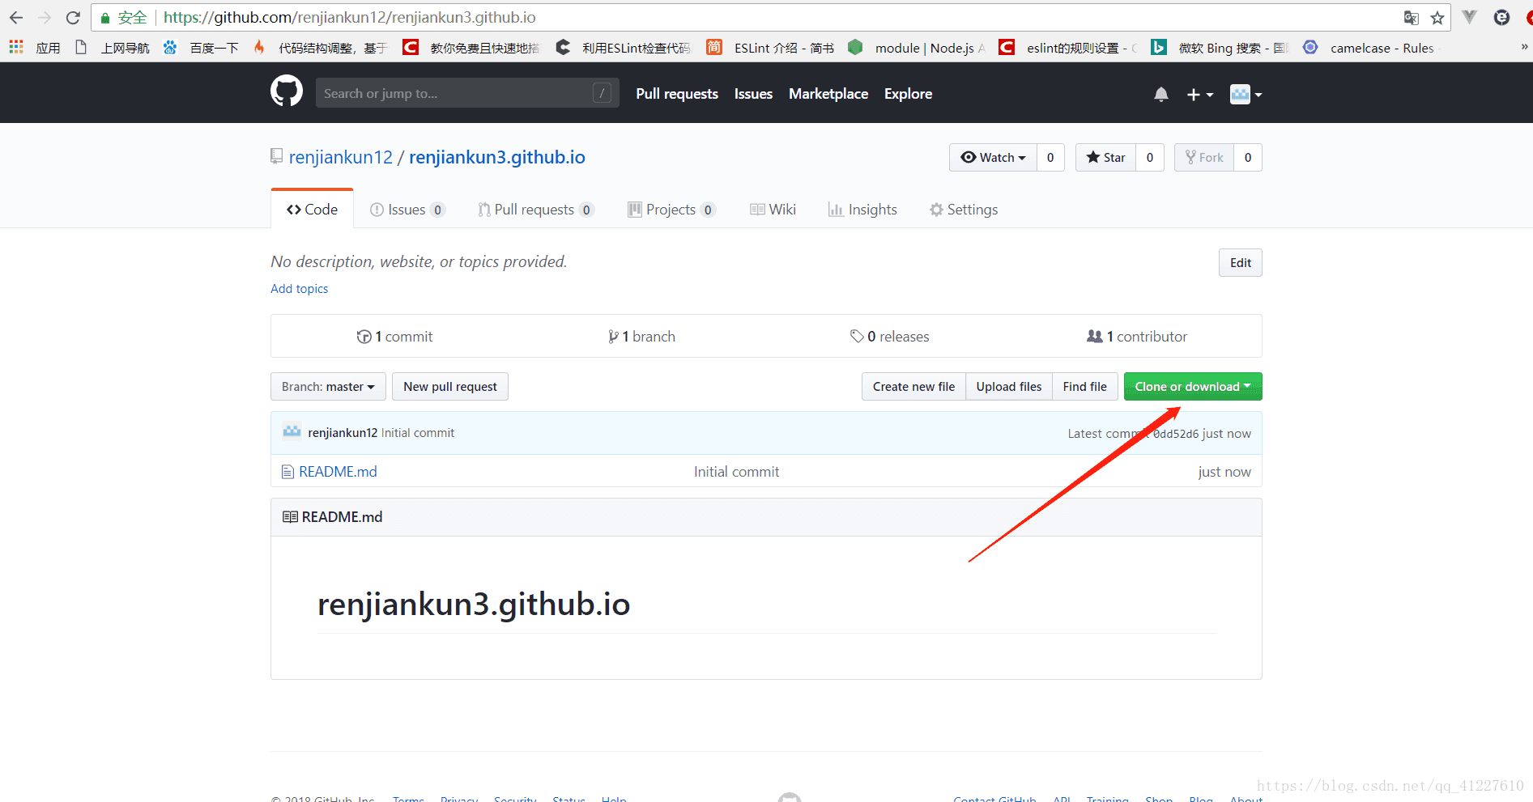Screen dimensions: 1533x802
Task: Open Explore in top navigation
Action: (x=908, y=94)
